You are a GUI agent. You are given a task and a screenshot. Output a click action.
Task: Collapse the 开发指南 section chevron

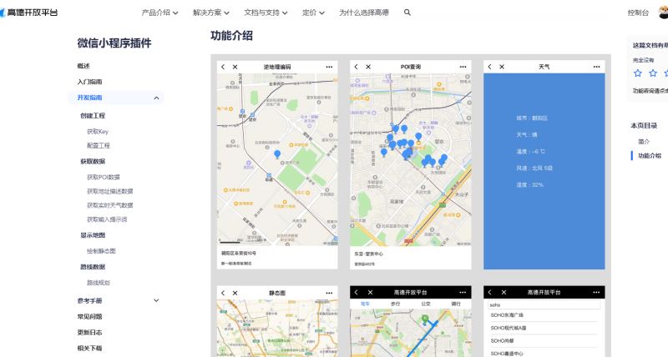coord(156,98)
